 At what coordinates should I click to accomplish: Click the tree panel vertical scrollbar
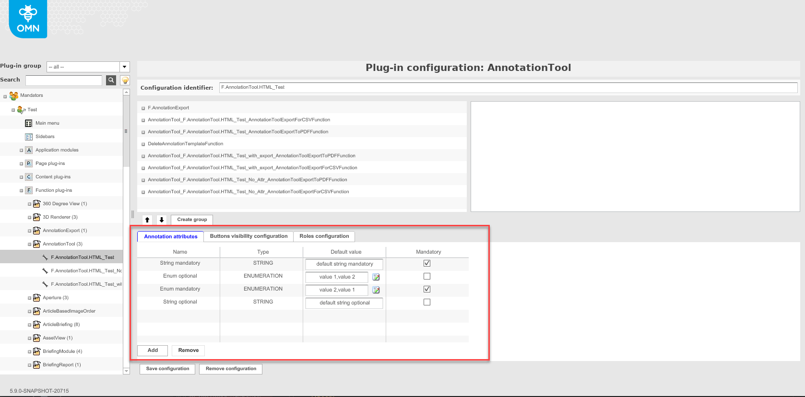(x=127, y=131)
